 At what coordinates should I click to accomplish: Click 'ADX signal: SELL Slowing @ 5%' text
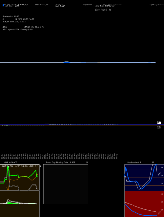18,30
